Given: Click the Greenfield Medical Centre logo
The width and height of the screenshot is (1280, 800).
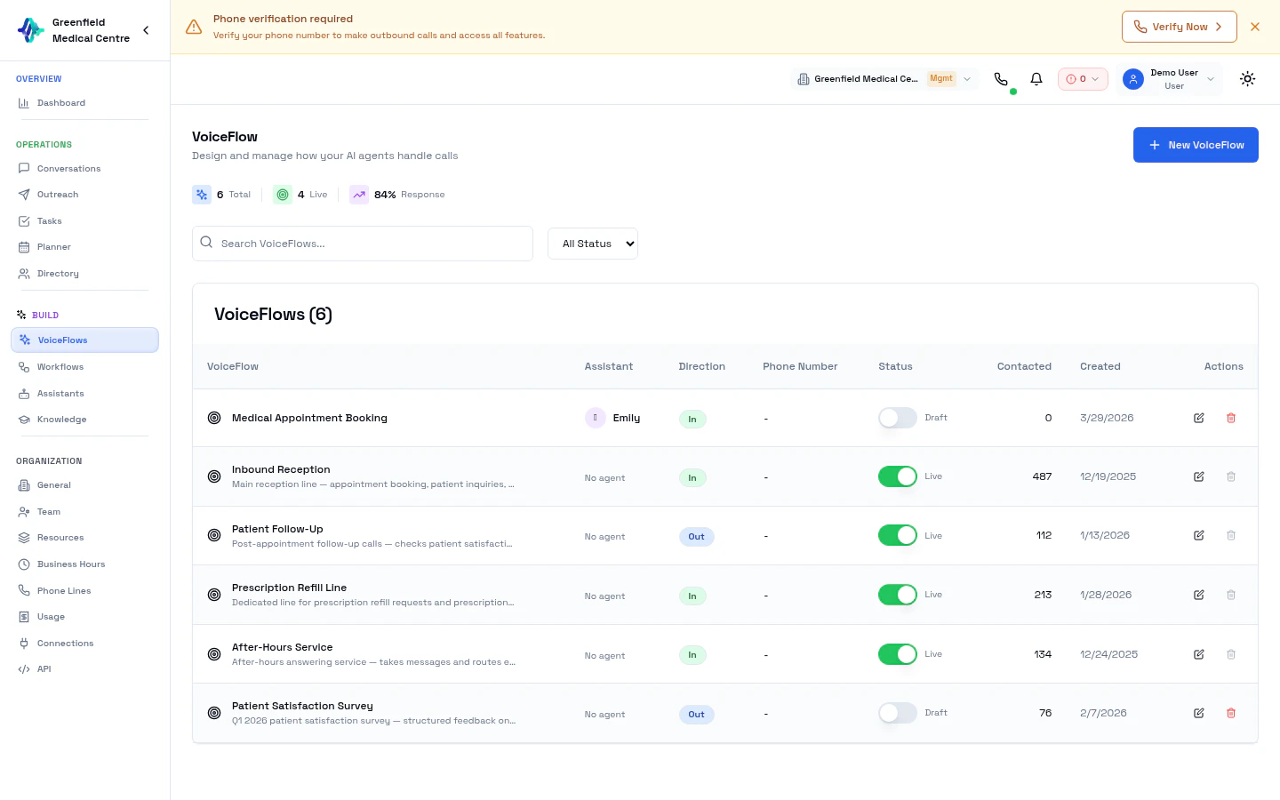Looking at the screenshot, I should pos(31,30).
